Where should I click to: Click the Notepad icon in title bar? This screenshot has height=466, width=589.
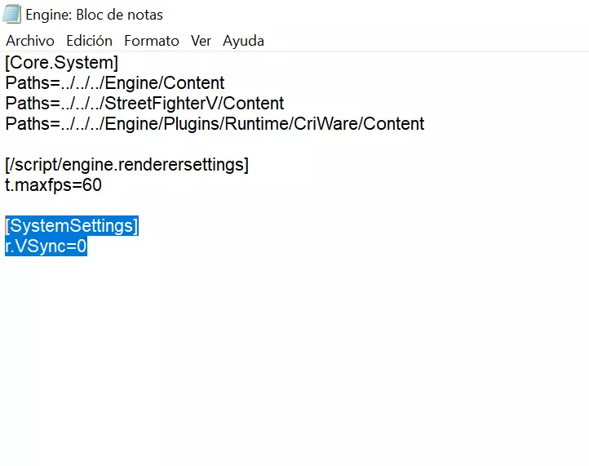pyautogui.click(x=12, y=15)
